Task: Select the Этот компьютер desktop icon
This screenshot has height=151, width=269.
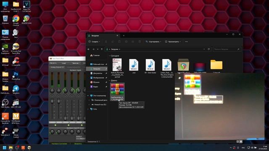Action: [5, 7]
